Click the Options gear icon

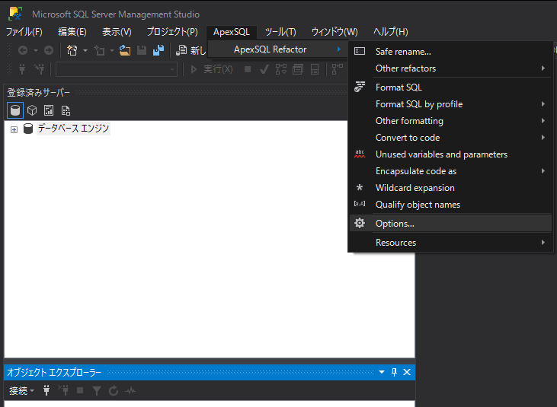[360, 223]
